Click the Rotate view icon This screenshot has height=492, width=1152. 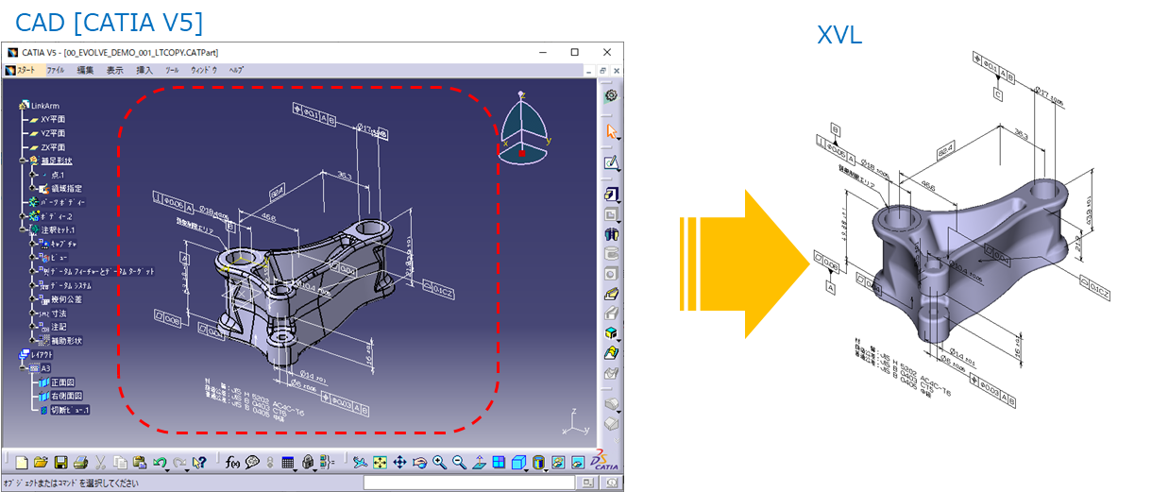point(419,462)
